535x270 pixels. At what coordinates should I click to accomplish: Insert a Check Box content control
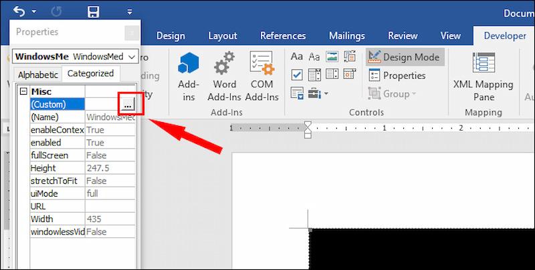[x=297, y=75]
